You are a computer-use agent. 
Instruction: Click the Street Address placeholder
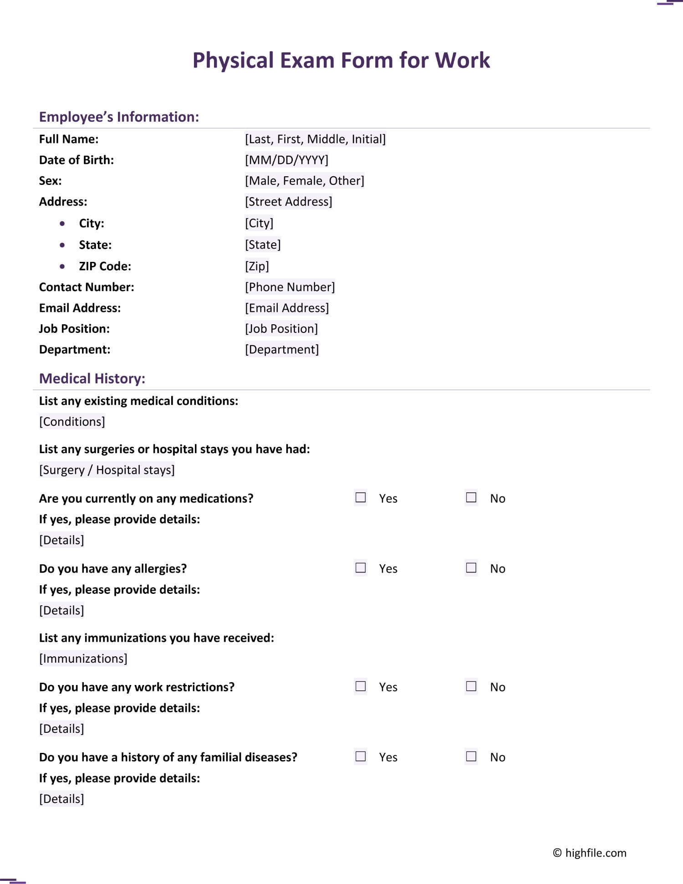pyautogui.click(x=288, y=201)
